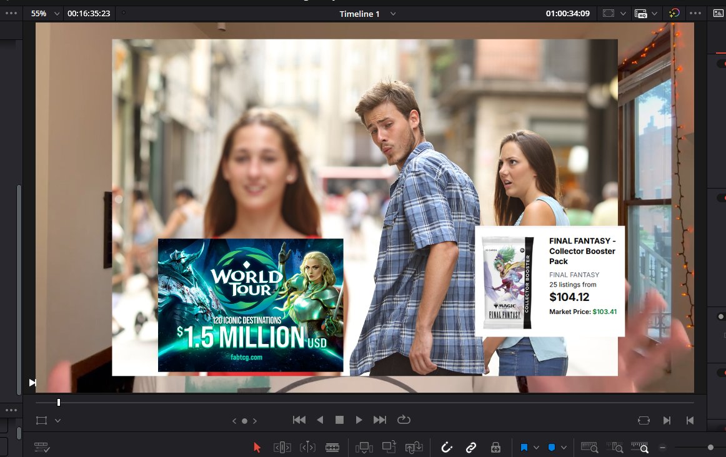Toggle timeline Snapping magnet
The image size is (726, 457).
coord(446,447)
